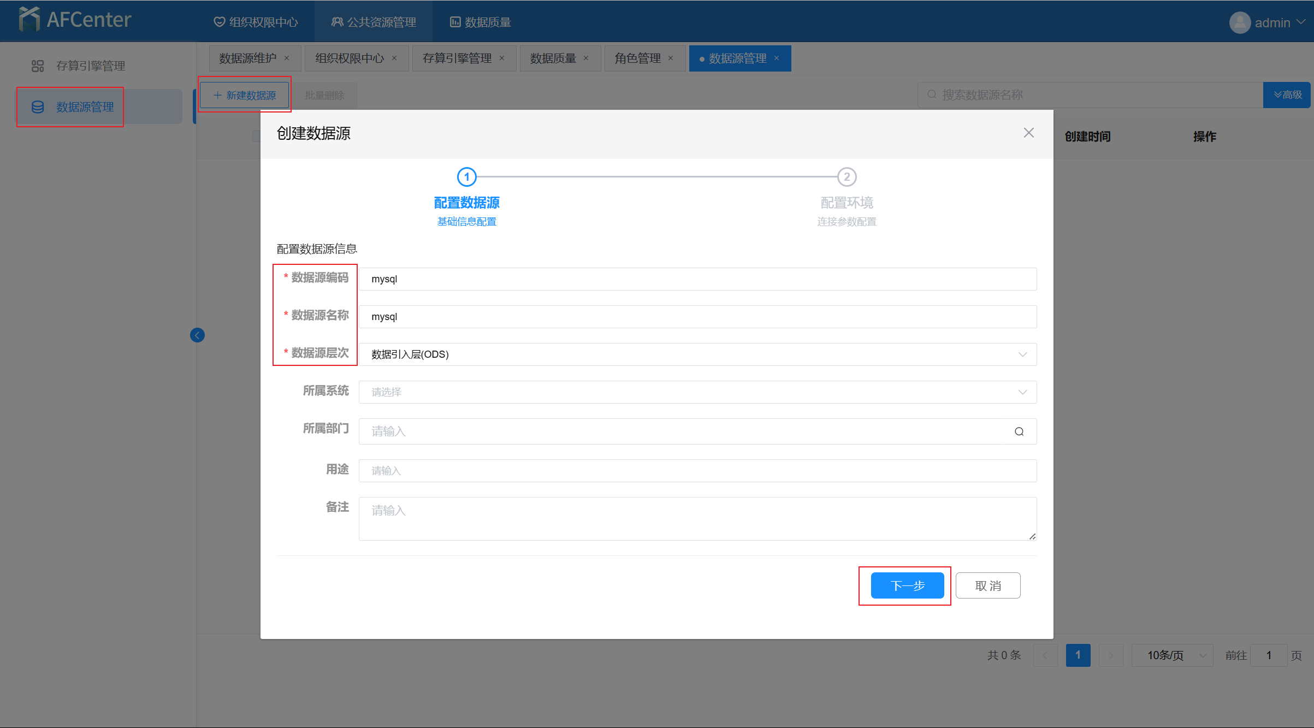The image size is (1314, 728).
Task: Close the 数据源维护 tab with its X
Action: [286, 58]
